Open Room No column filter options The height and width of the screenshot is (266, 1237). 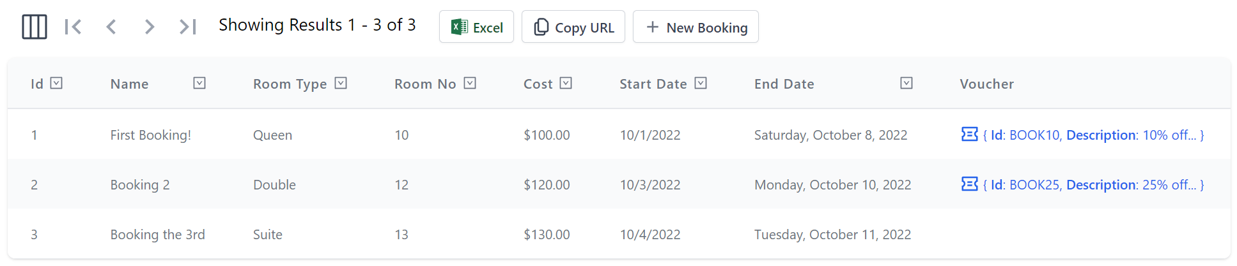pyautogui.click(x=470, y=83)
